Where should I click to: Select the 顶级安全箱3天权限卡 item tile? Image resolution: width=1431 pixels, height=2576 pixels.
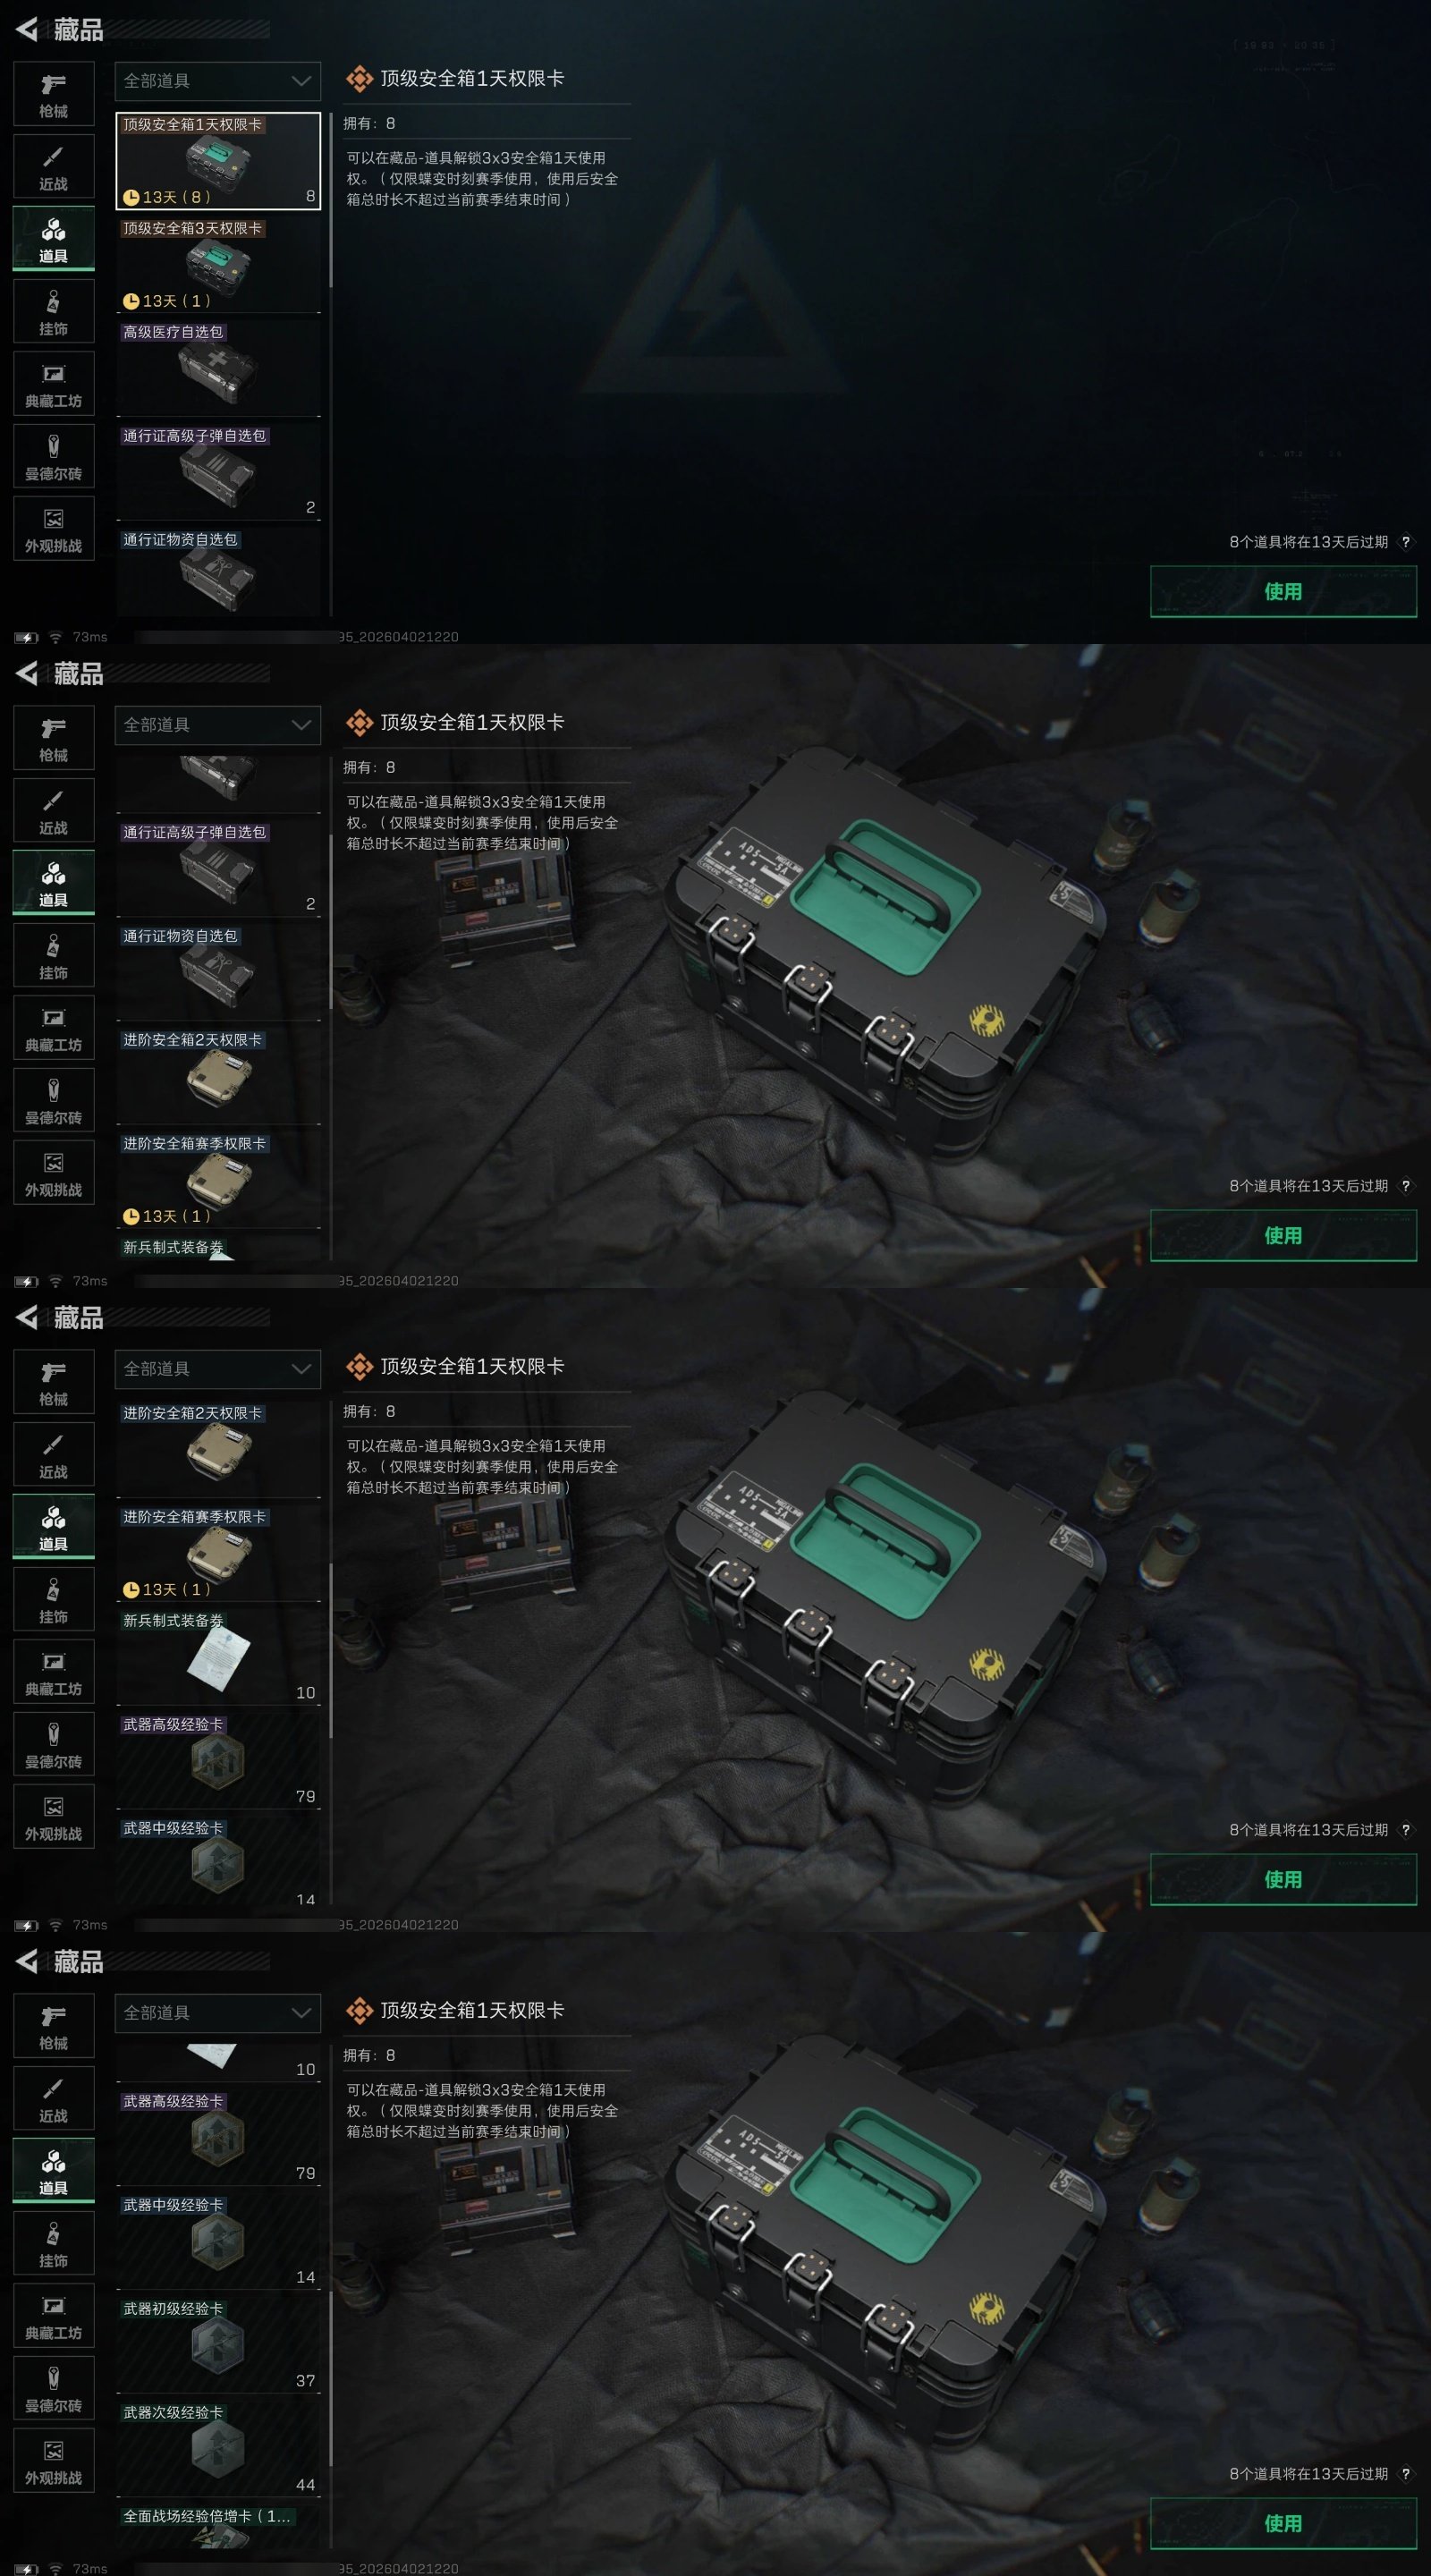(x=218, y=264)
